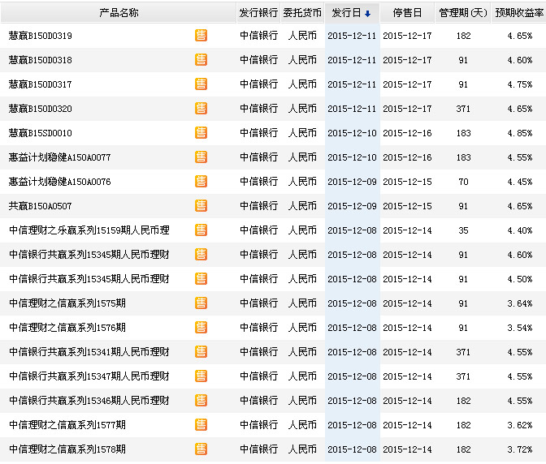Sort by the 预期收益率 column header
The height and width of the screenshot is (464, 546).
[519, 13]
